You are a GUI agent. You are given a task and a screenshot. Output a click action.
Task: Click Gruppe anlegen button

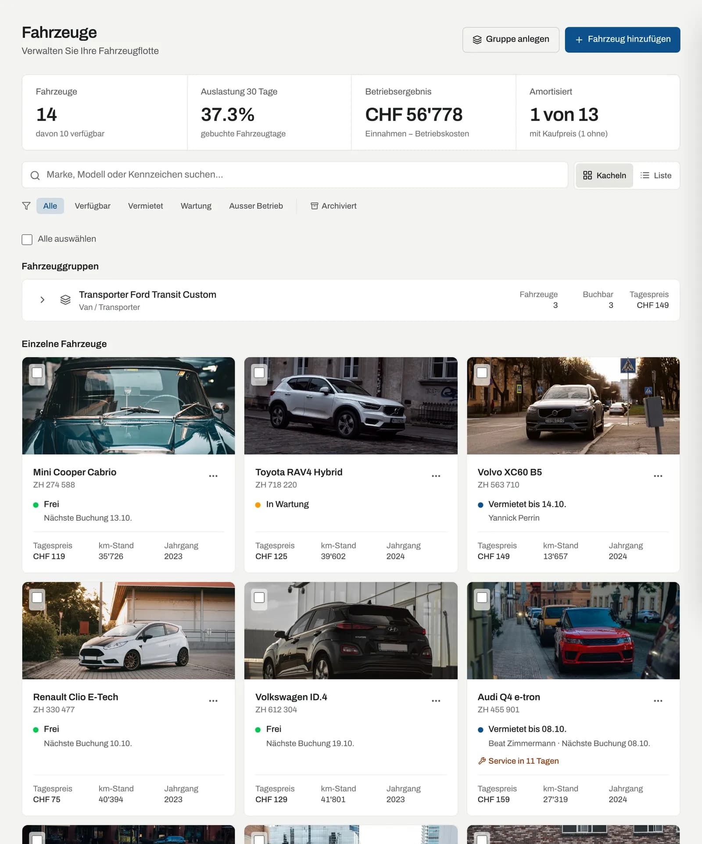[511, 40]
